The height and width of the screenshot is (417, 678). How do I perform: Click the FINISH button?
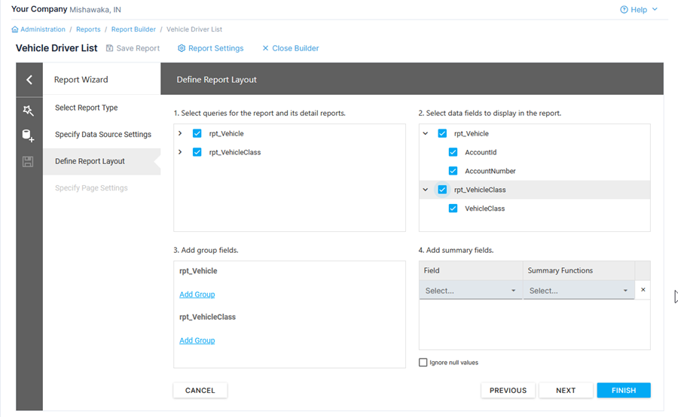point(623,391)
